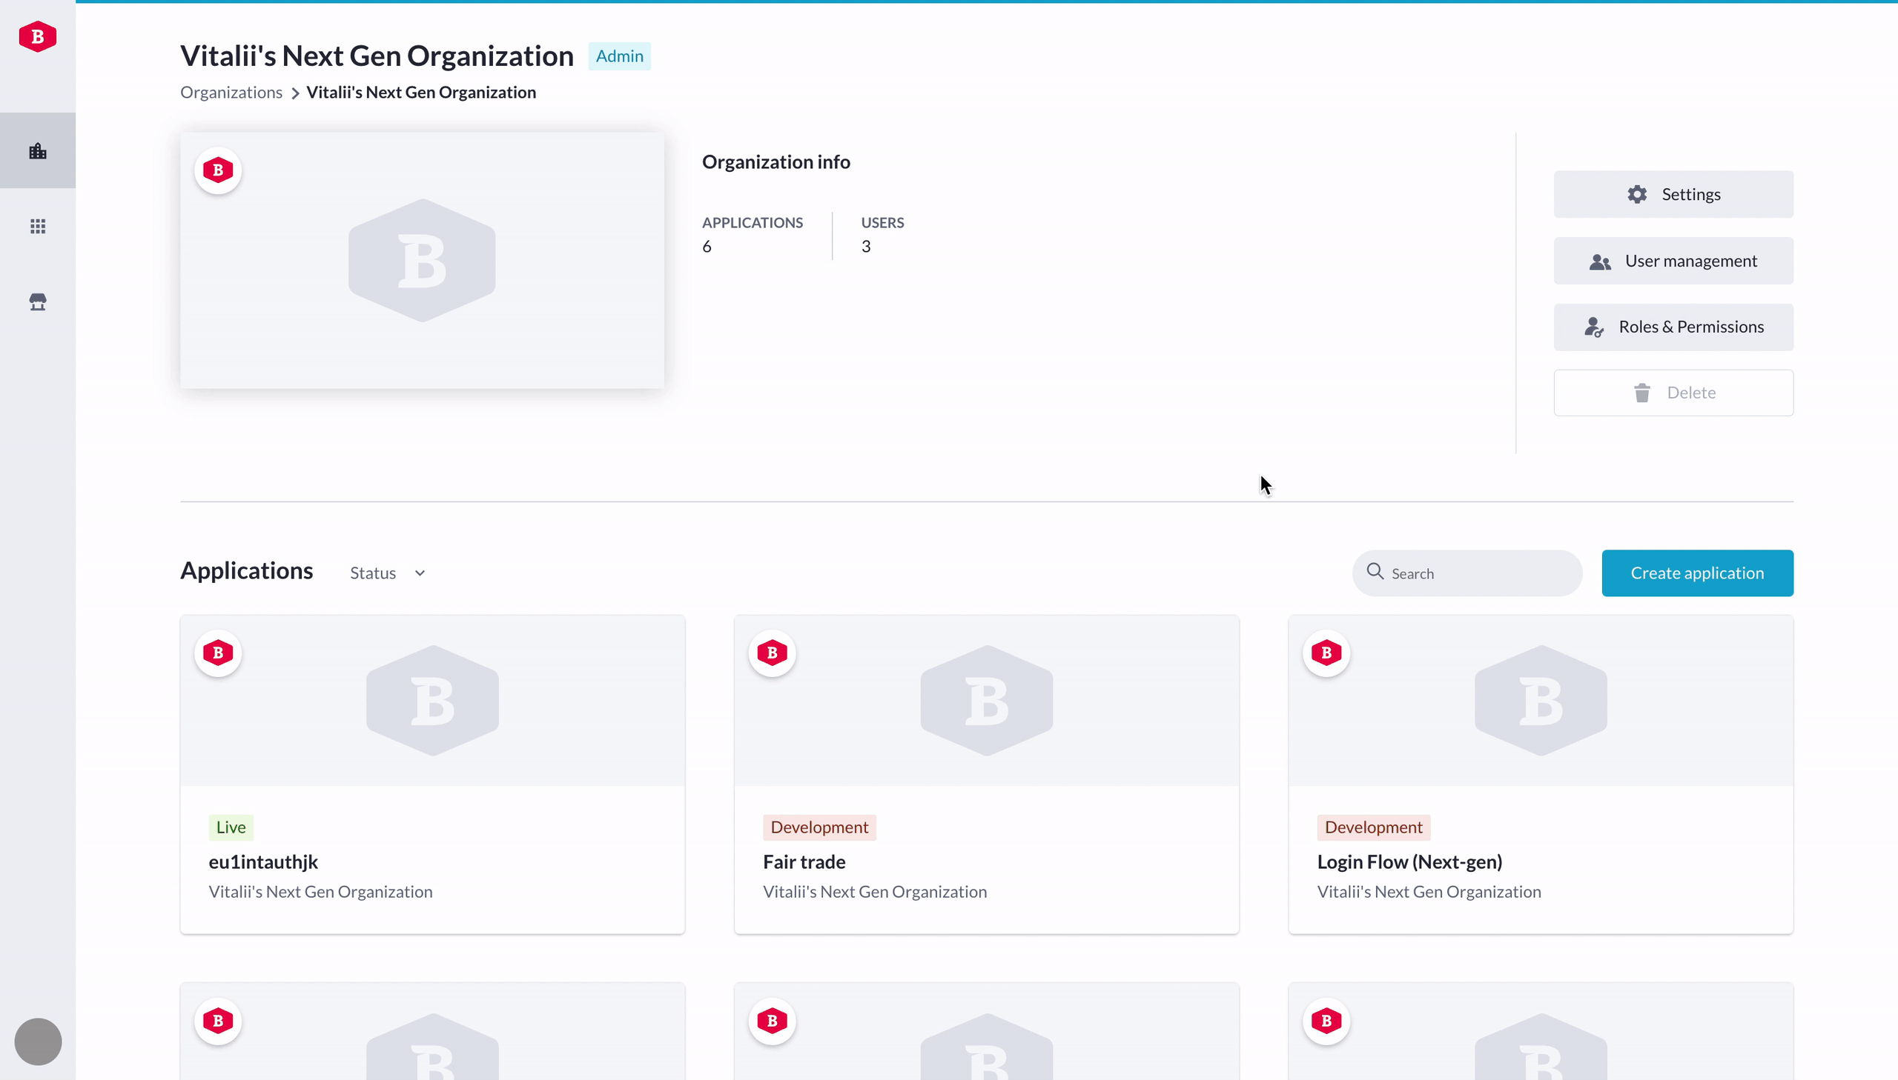1898x1080 pixels.
Task: Expand the Status filter dropdown
Action: 388,573
